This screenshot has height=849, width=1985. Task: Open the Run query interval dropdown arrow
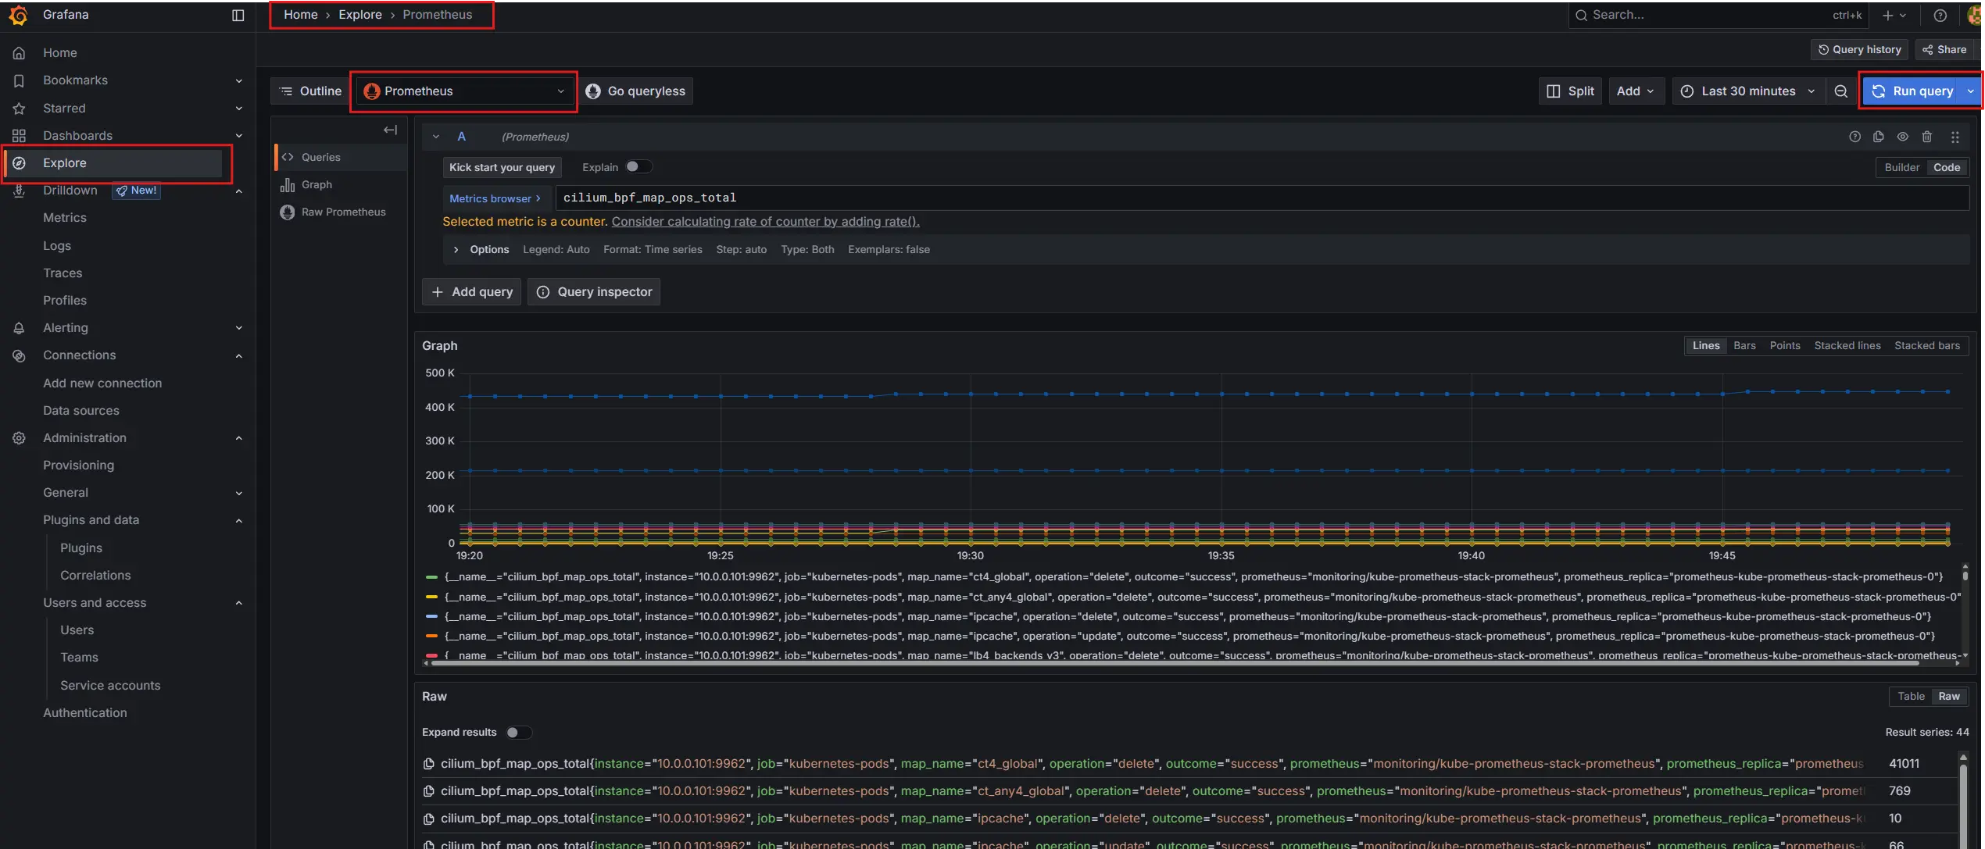[x=1970, y=91]
